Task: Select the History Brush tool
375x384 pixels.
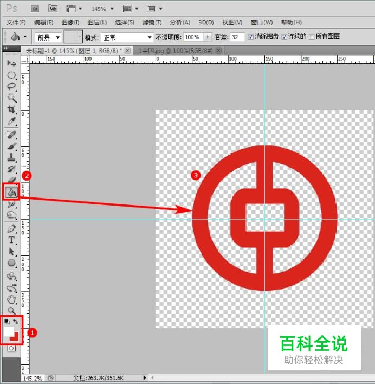Action: click(11, 169)
